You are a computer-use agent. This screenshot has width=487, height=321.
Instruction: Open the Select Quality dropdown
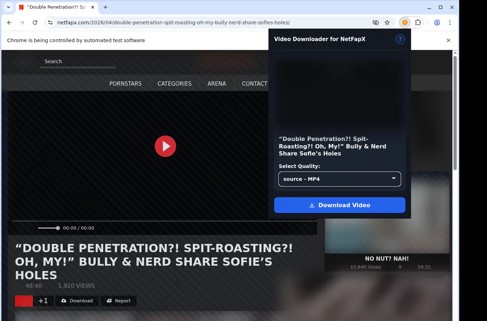[340, 179]
